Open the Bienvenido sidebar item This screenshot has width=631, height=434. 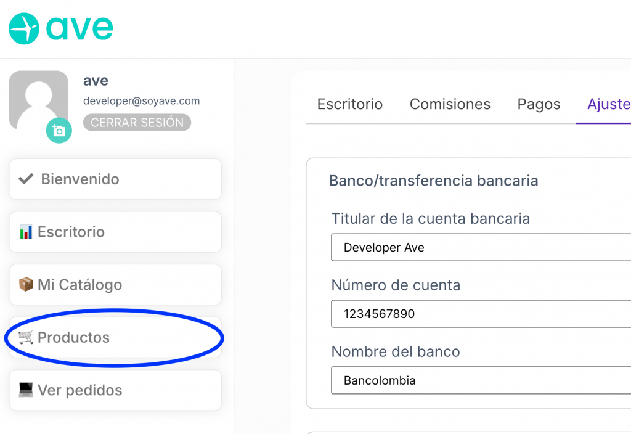pos(115,179)
